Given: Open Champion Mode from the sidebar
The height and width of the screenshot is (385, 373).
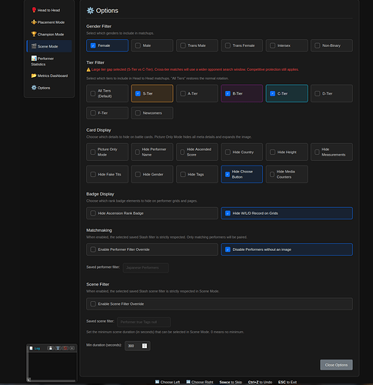Looking at the screenshot, I should pos(49,34).
